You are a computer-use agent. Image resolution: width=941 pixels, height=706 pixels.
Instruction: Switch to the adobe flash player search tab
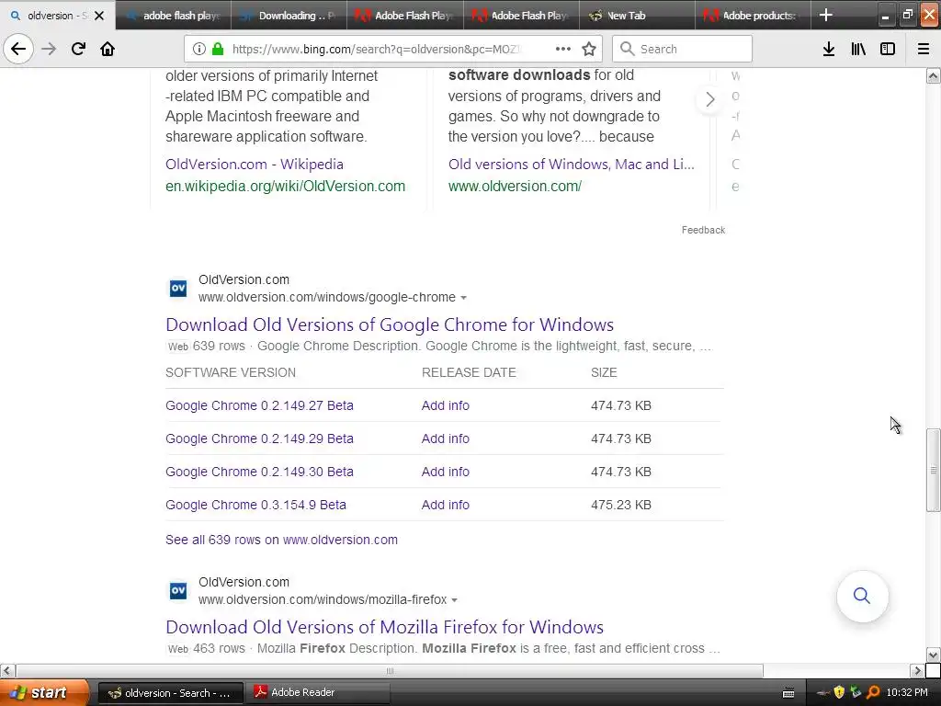[173, 16]
